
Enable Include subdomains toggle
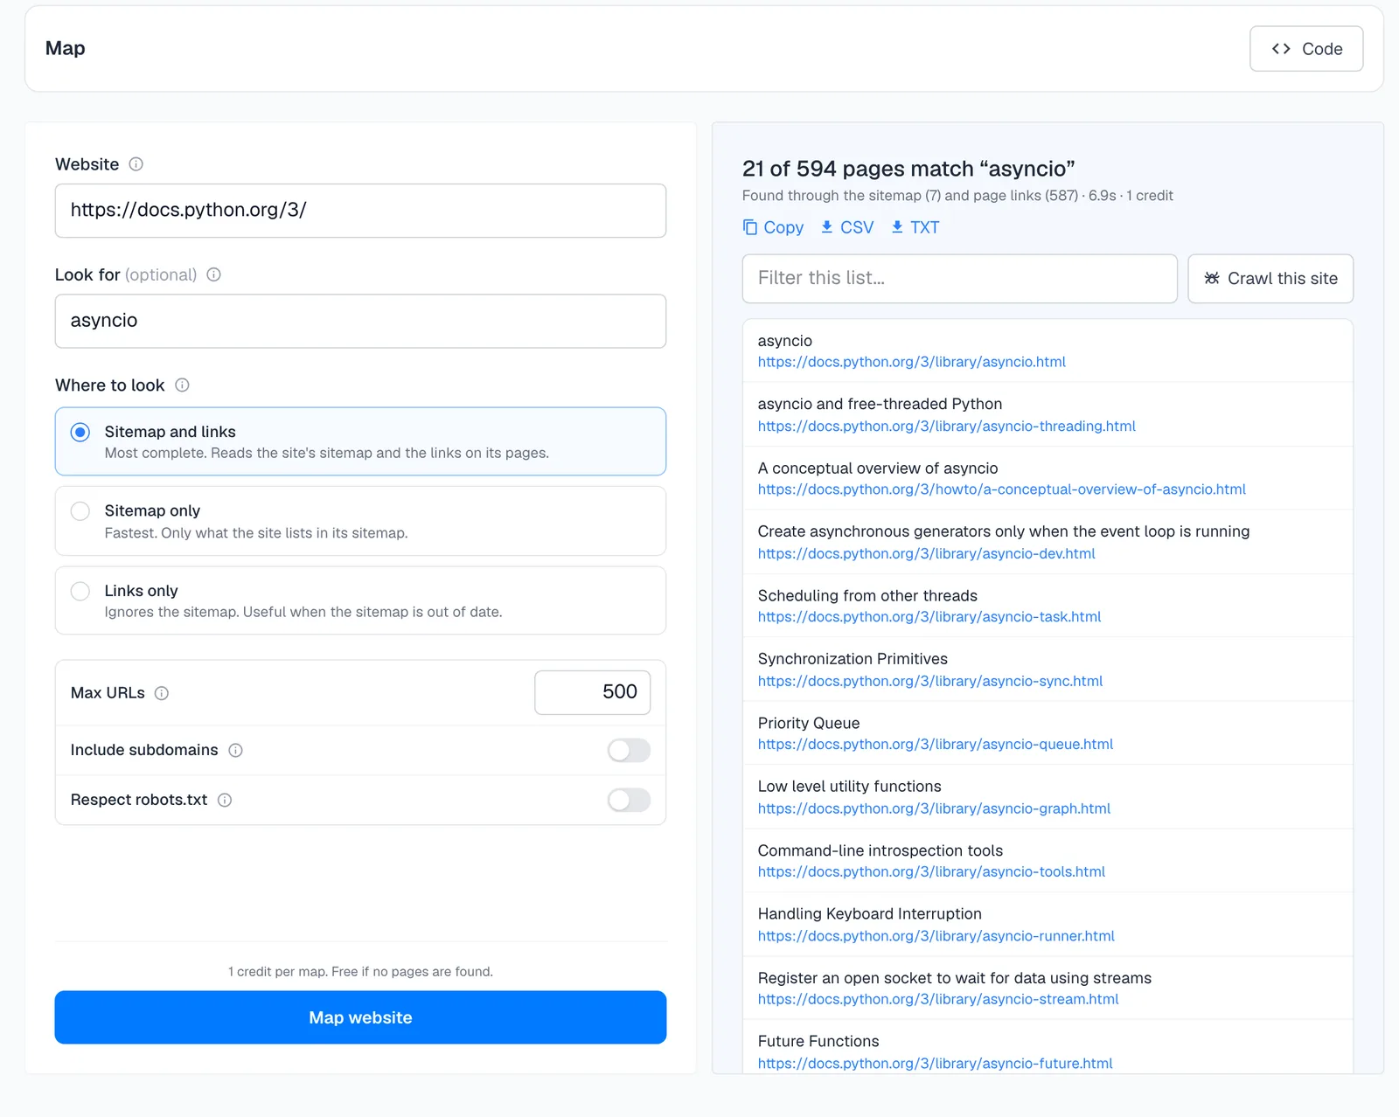(x=629, y=750)
